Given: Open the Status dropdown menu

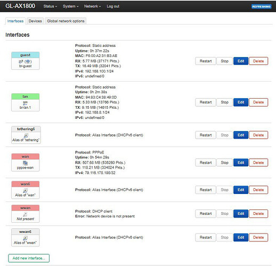Looking at the screenshot, I should coord(50,6).
